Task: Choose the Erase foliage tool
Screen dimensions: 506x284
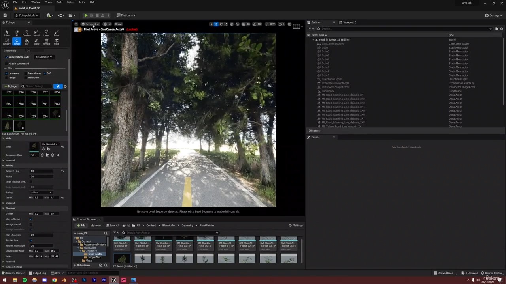Action: pyautogui.click(x=36, y=42)
